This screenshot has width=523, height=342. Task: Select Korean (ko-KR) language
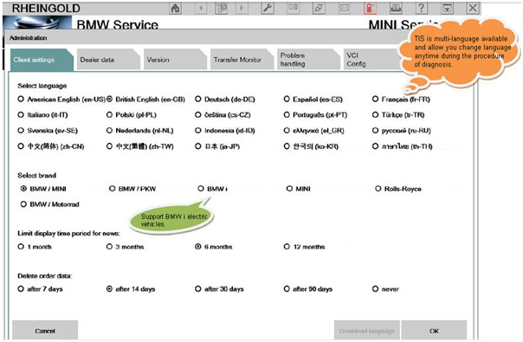287,146
